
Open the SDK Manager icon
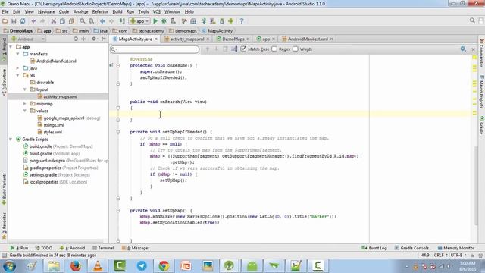[x=222, y=21]
